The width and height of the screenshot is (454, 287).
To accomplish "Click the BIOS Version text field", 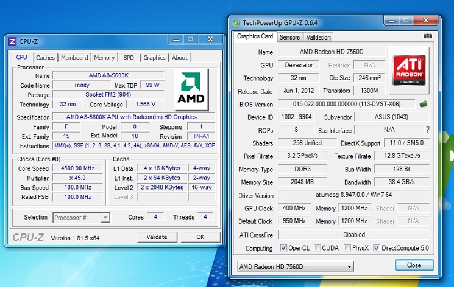I will coord(347,104).
